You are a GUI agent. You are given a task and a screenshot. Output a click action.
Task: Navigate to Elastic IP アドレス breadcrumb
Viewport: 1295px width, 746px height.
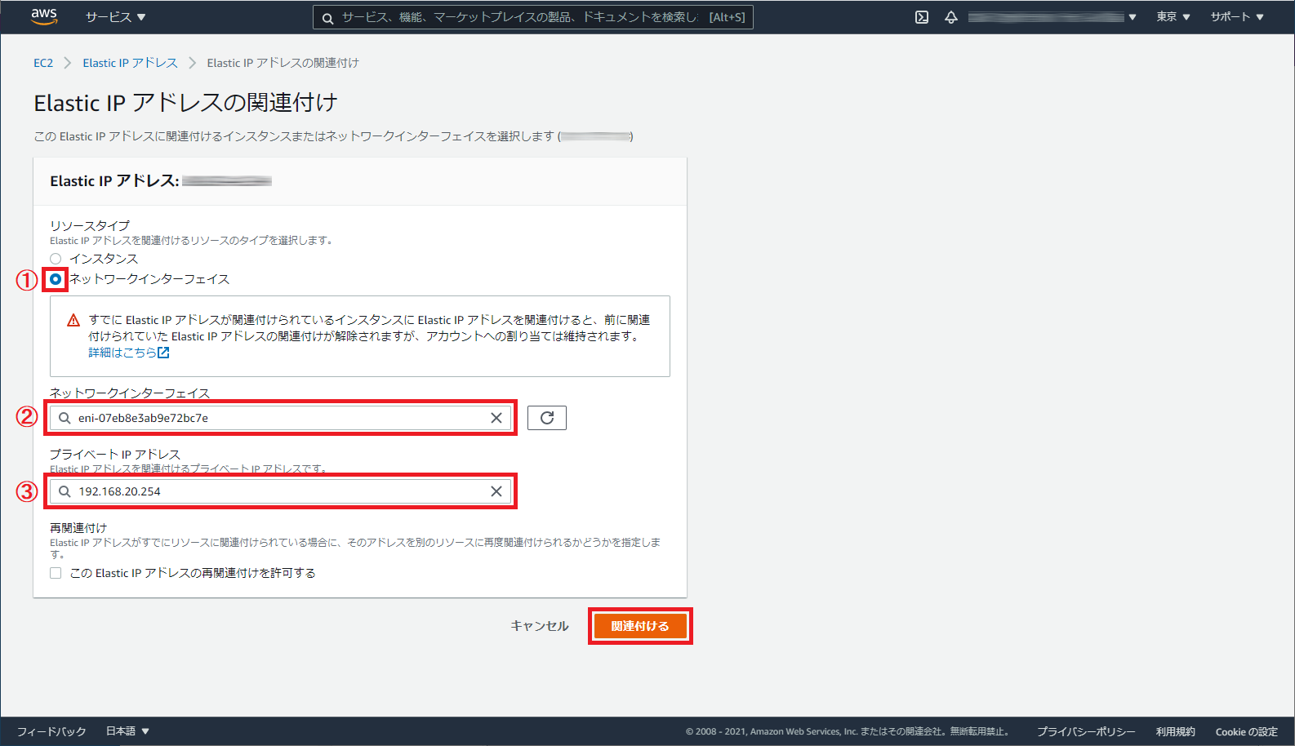(x=130, y=63)
